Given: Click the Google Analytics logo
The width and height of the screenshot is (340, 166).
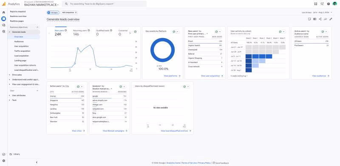Looking at the screenshot, I should pos(4,4).
